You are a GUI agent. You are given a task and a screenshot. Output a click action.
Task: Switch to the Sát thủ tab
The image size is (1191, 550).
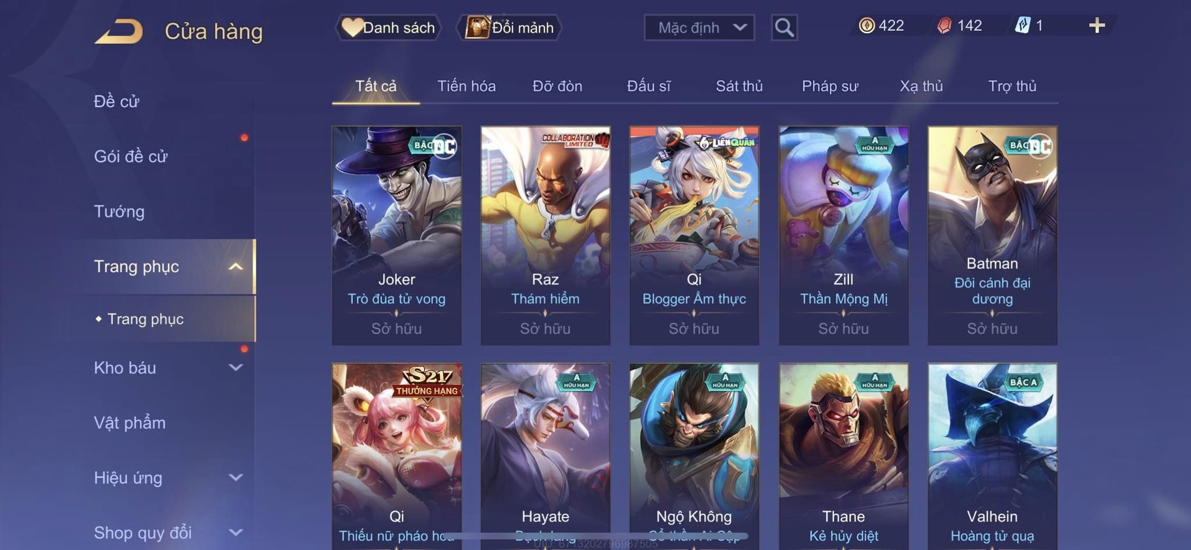[x=739, y=86]
